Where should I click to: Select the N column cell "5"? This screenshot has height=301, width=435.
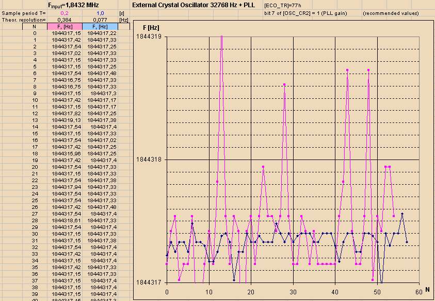coord(35,67)
